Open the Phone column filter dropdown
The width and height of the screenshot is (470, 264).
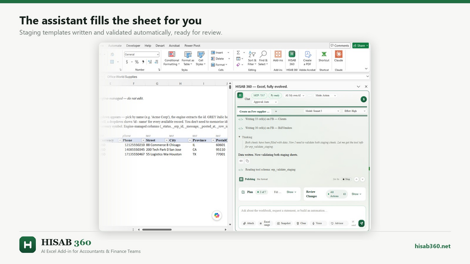click(143, 140)
